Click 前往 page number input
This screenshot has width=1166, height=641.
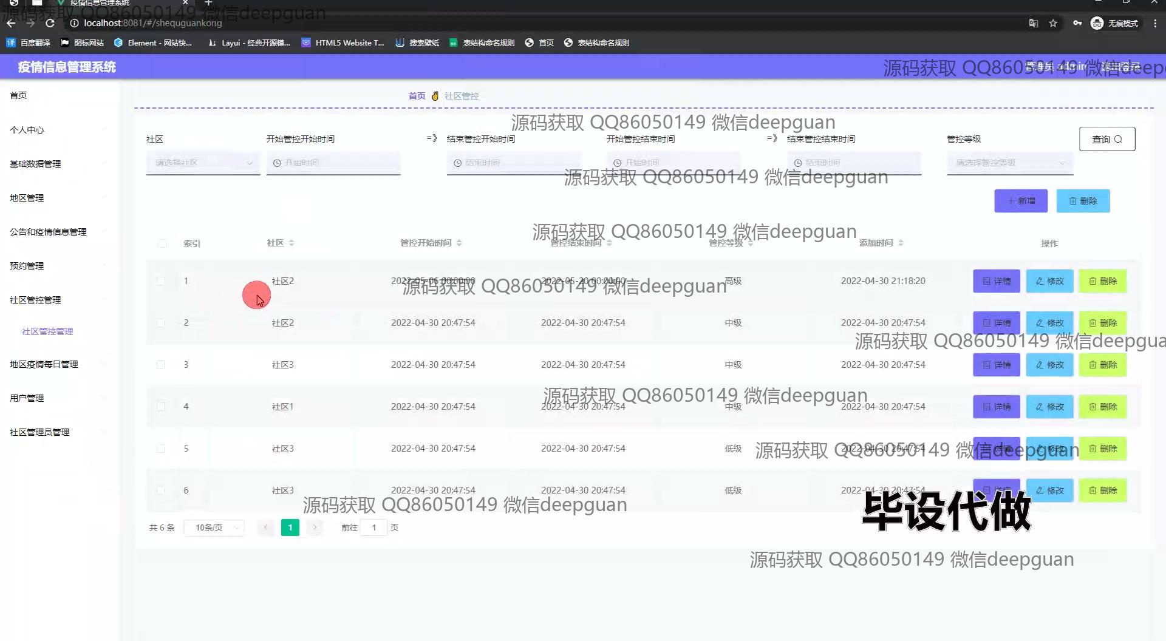374,527
